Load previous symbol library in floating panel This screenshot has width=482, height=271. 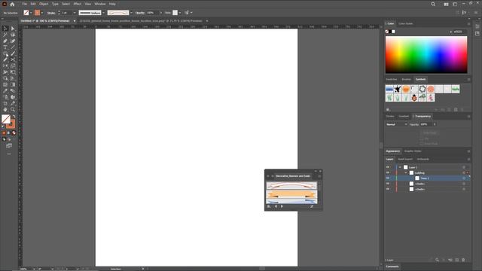pos(276,206)
